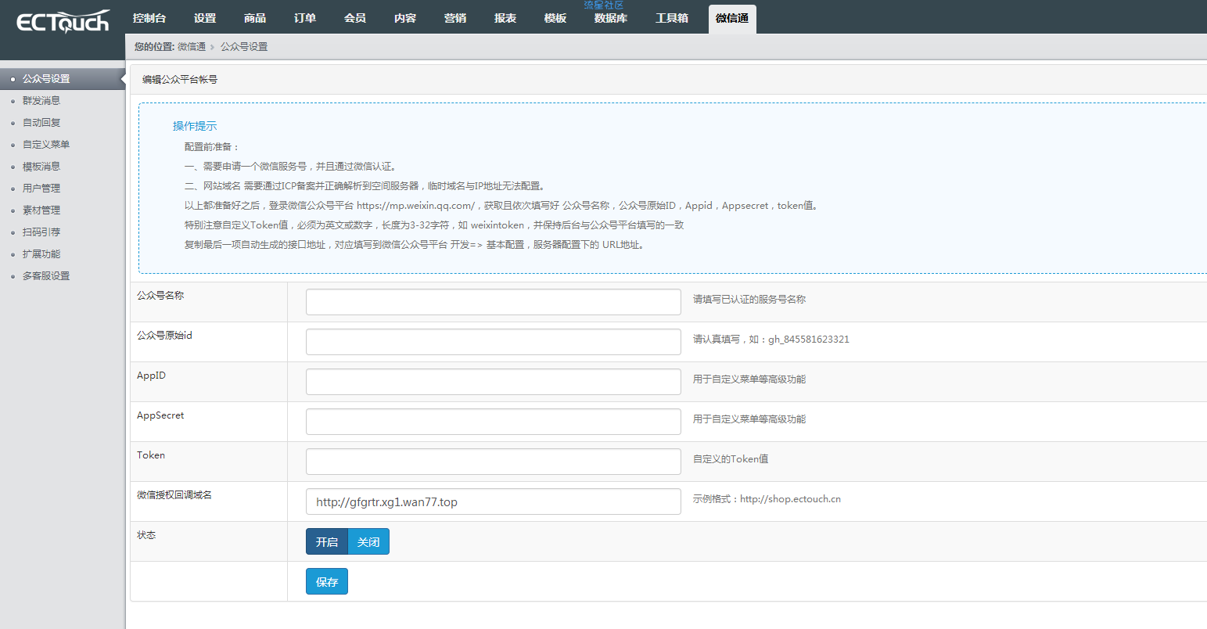The height and width of the screenshot is (629, 1207).
Task: Select 会员 in the top bar
Action: click(x=355, y=18)
